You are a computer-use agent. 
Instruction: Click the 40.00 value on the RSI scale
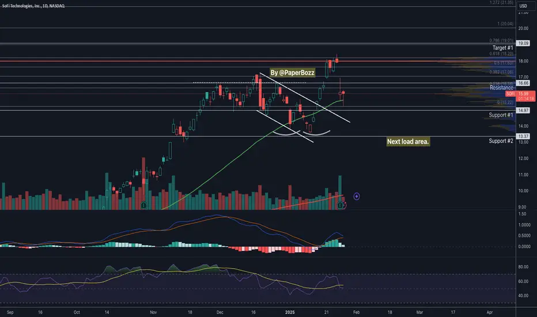[523, 296]
